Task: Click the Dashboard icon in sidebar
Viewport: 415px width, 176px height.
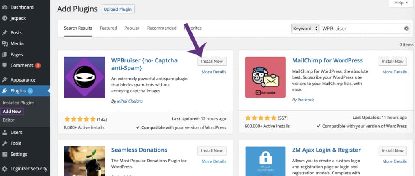Action: tap(5, 7)
